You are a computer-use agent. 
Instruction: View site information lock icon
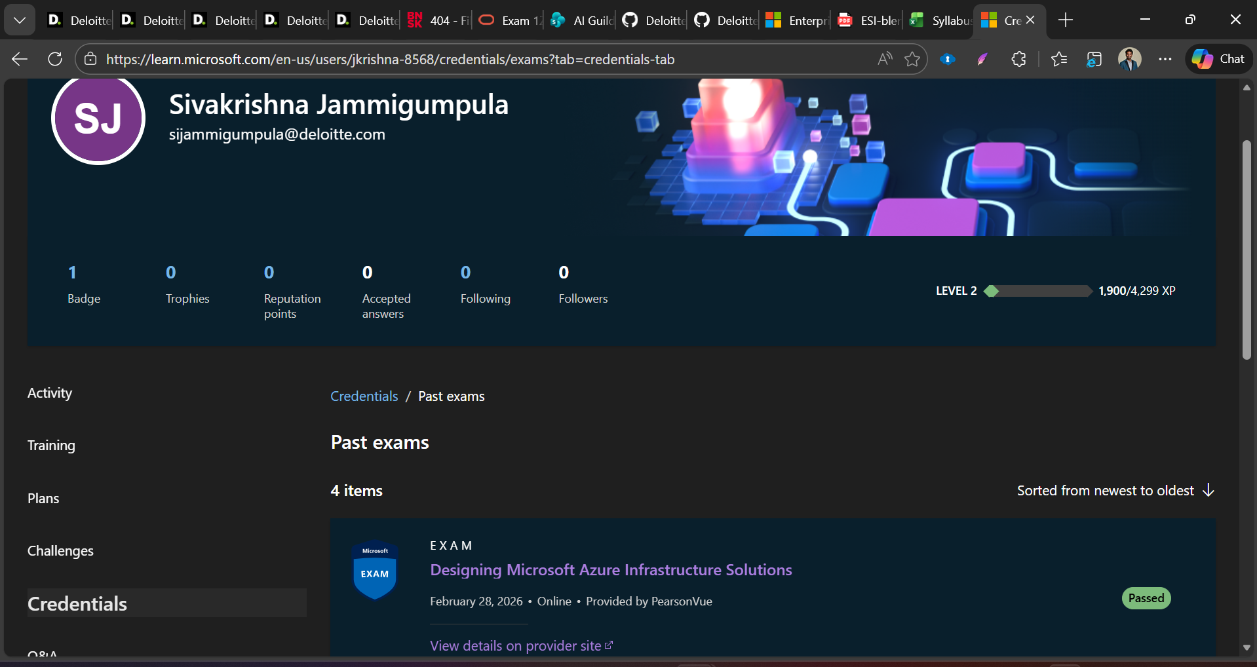click(x=90, y=59)
